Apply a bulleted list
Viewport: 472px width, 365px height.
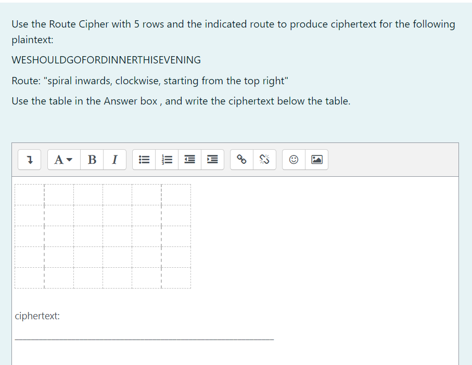click(x=144, y=160)
